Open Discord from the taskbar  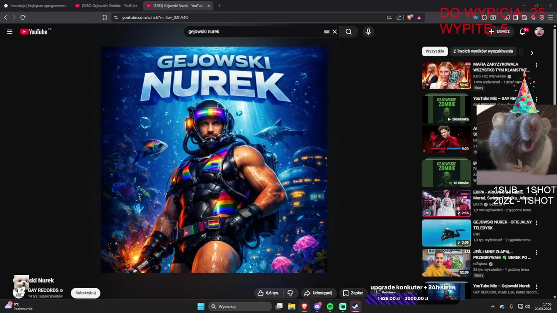click(317, 306)
